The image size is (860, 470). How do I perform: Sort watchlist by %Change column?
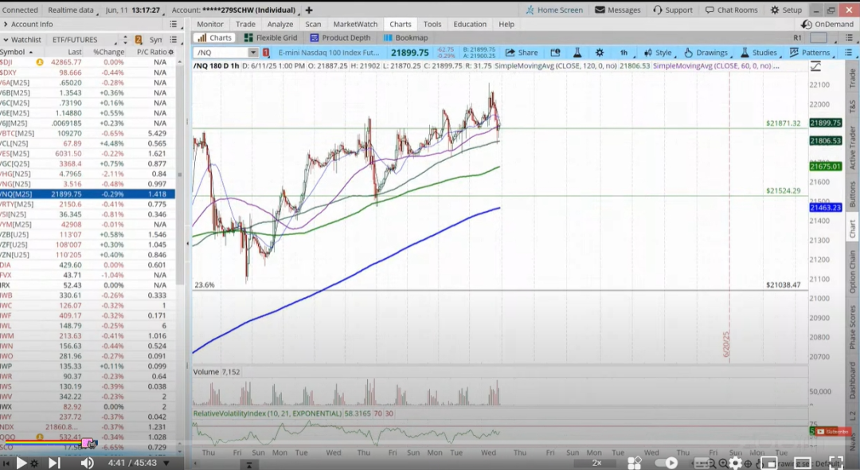[x=108, y=52]
